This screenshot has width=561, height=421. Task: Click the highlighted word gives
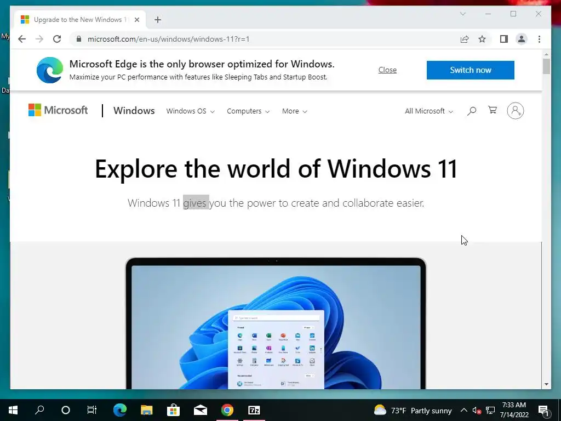click(196, 203)
